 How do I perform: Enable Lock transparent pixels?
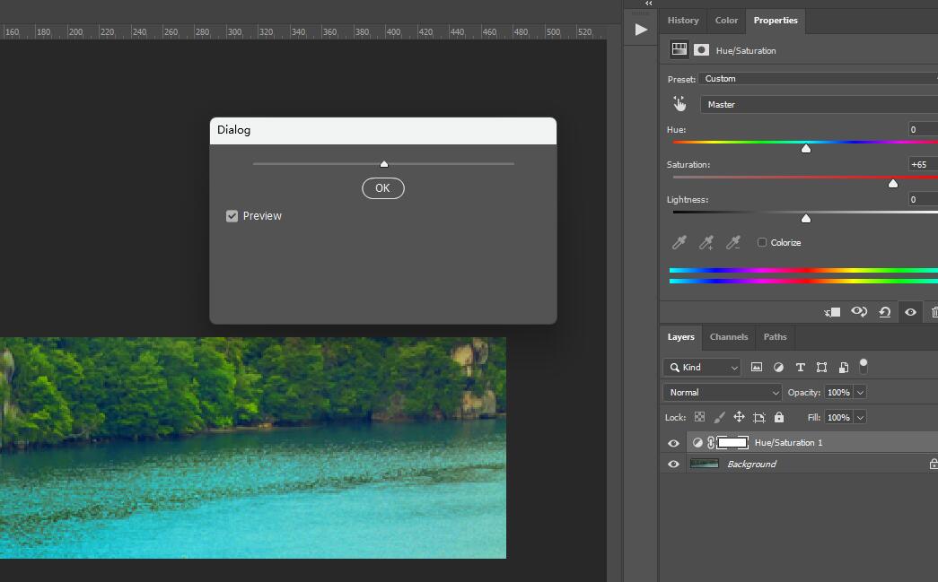[698, 417]
